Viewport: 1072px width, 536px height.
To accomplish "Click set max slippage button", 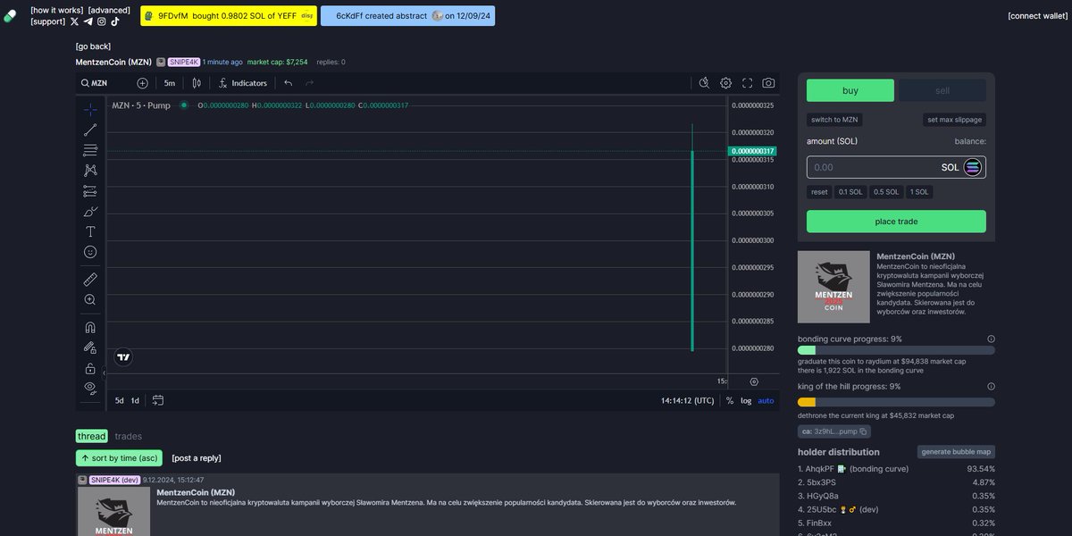I will (x=955, y=120).
